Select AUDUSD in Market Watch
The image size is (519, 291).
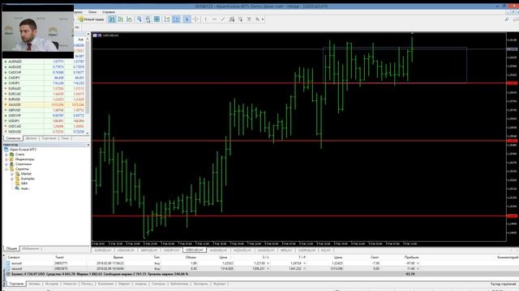click(x=45, y=67)
